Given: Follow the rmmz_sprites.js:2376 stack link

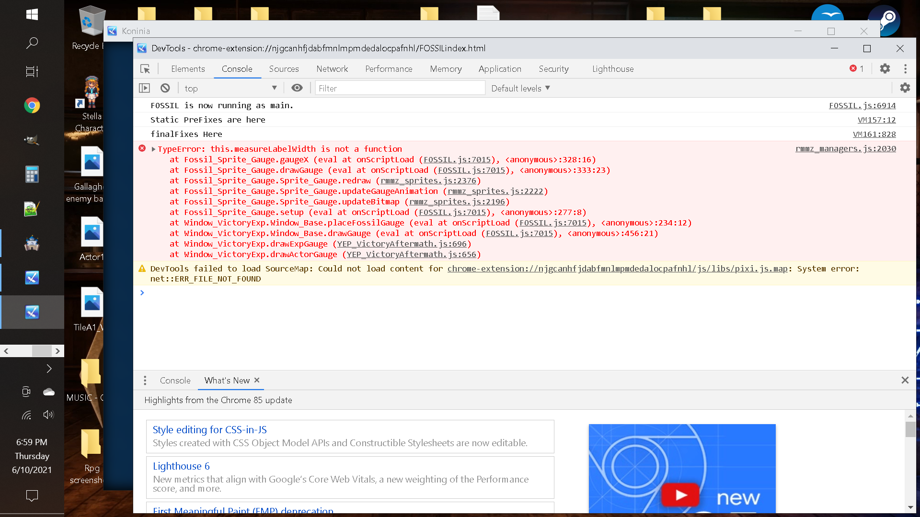Looking at the screenshot, I should [x=428, y=180].
